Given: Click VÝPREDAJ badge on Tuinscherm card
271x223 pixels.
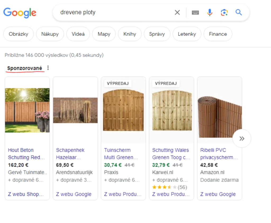Looking at the screenshot, I should point(118,83).
